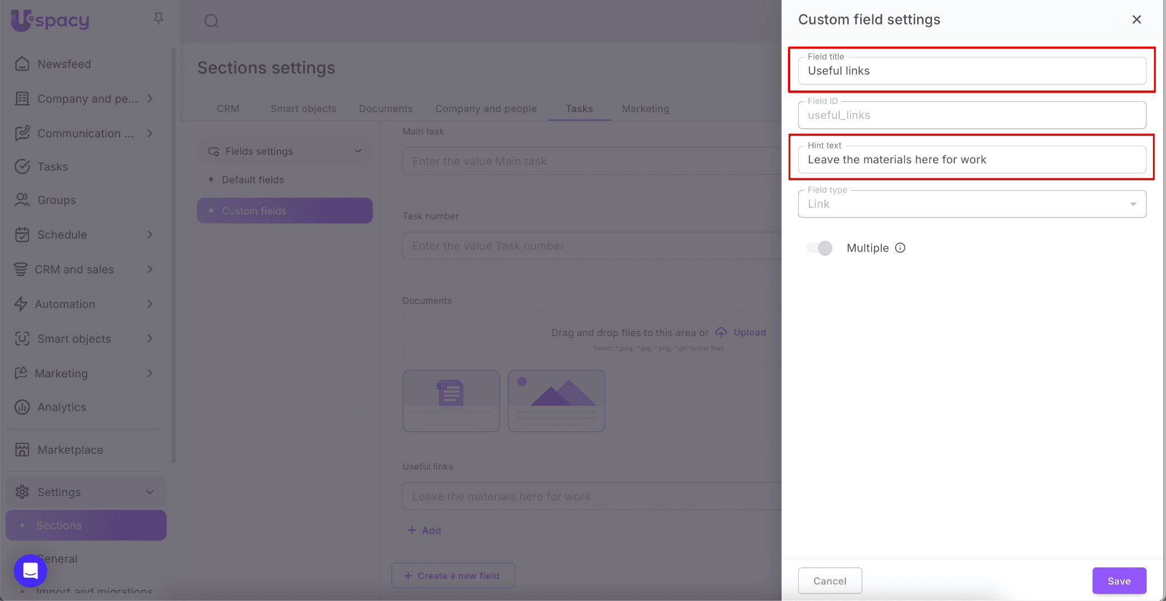Collapse the Settings menu chevron

[x=150, y=492]
